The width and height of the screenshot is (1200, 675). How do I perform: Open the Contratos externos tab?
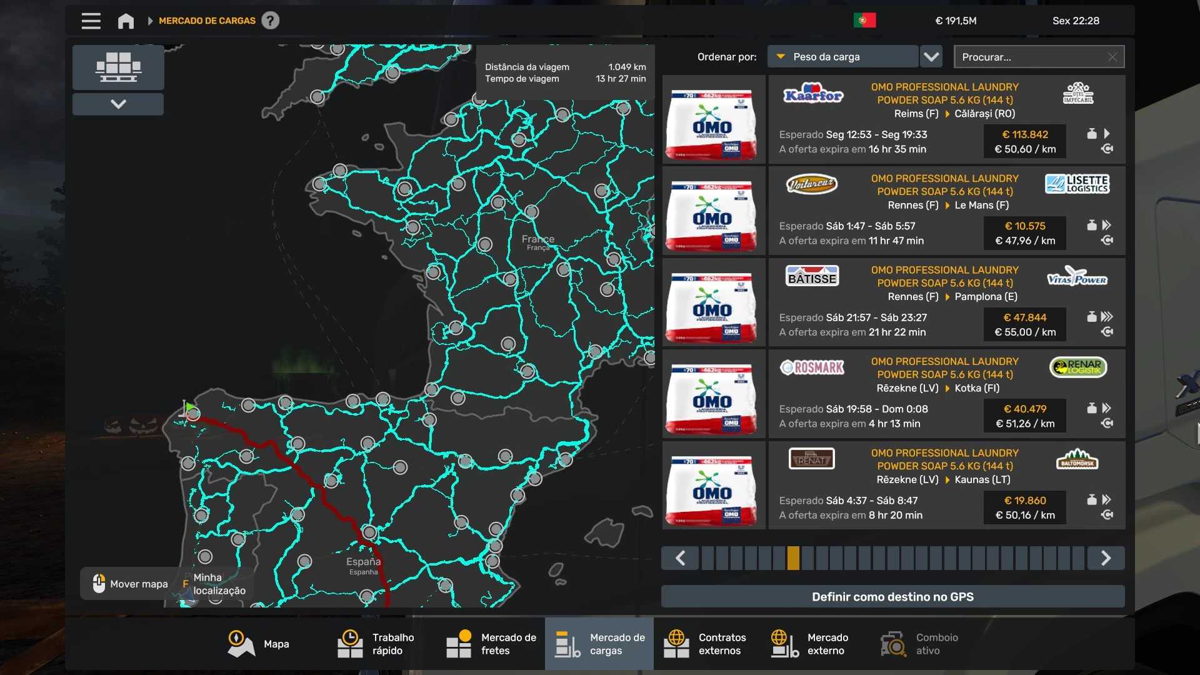(x=707, y=644)
